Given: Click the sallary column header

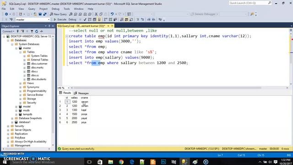Looking at the screenshot, I should pyautogui.click(x=74, y=98).
